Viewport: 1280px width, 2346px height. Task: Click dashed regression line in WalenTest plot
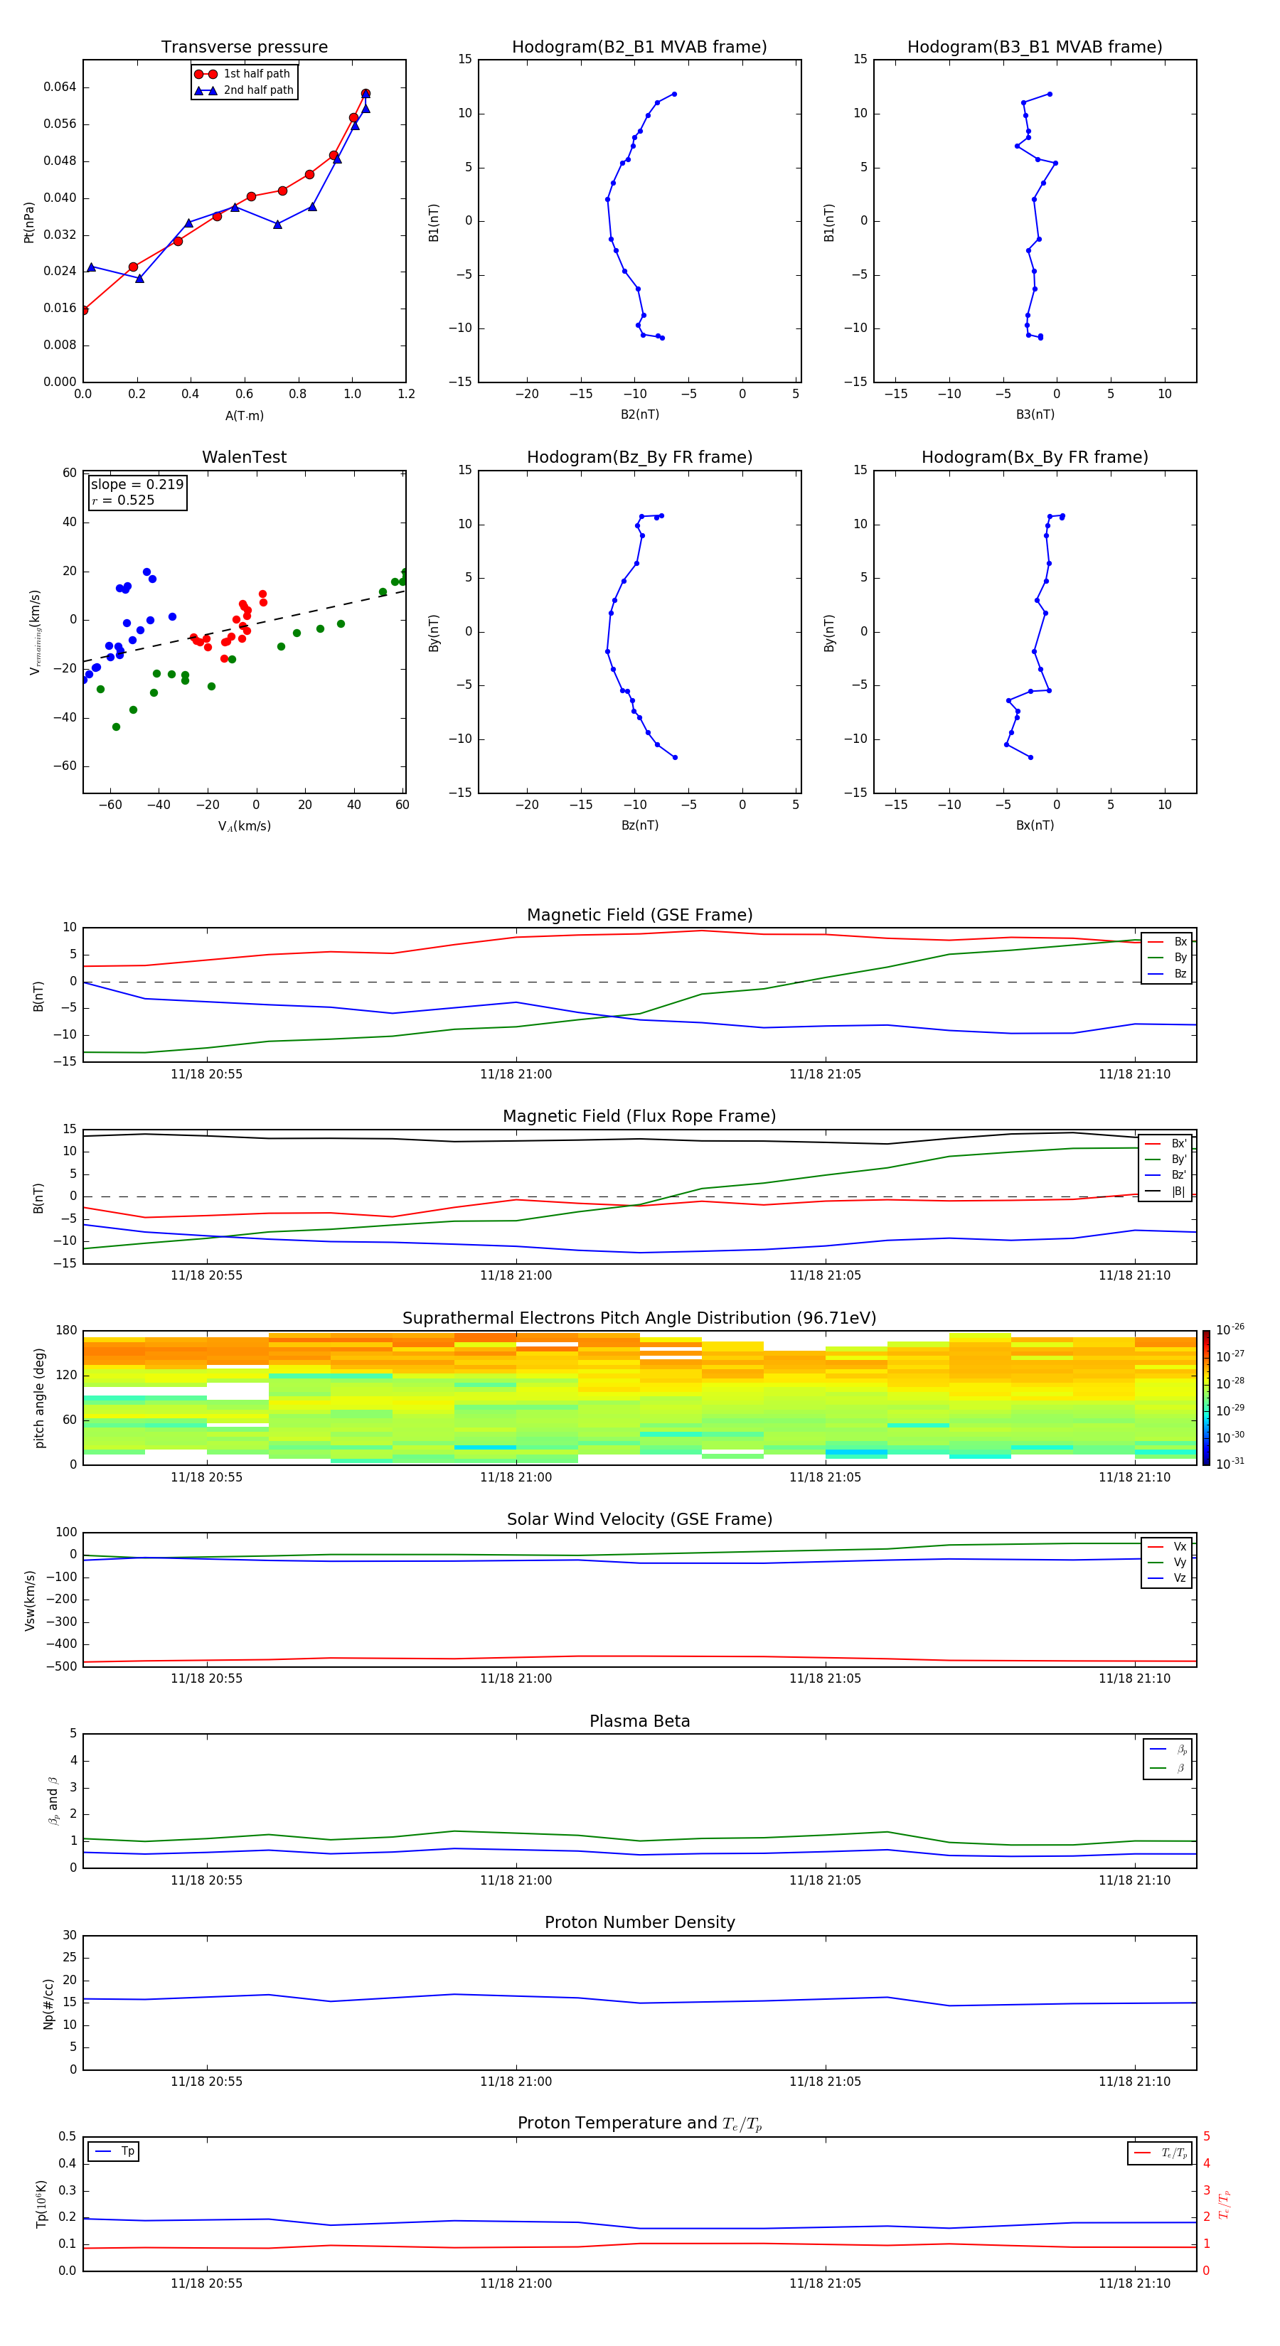pos(244,626)
